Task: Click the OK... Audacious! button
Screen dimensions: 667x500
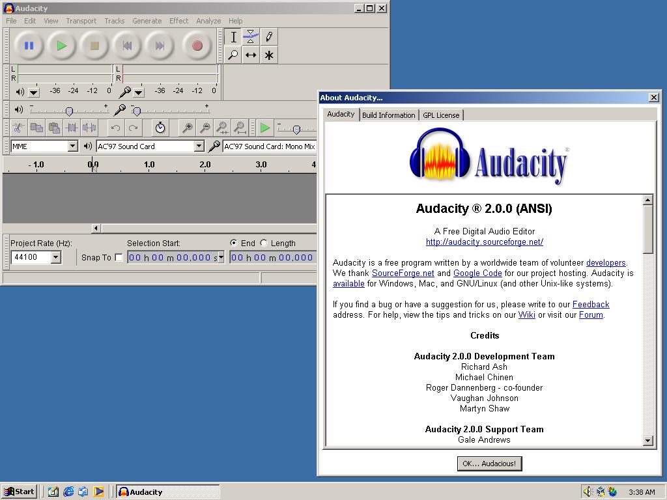Action: (x=489, y=464)
